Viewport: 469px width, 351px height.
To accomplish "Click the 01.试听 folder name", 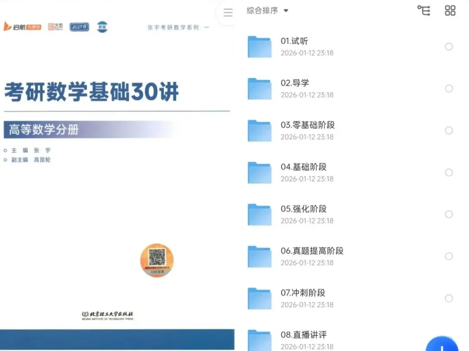I will tap(294, 41).
